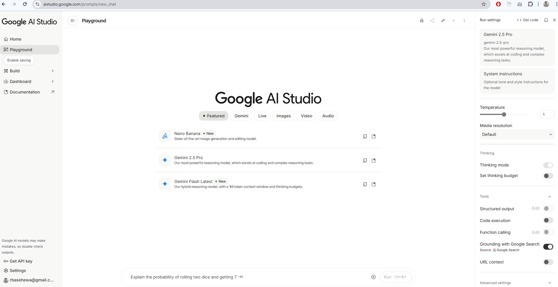Open a temporary incognito chat

tap(422, 21)
